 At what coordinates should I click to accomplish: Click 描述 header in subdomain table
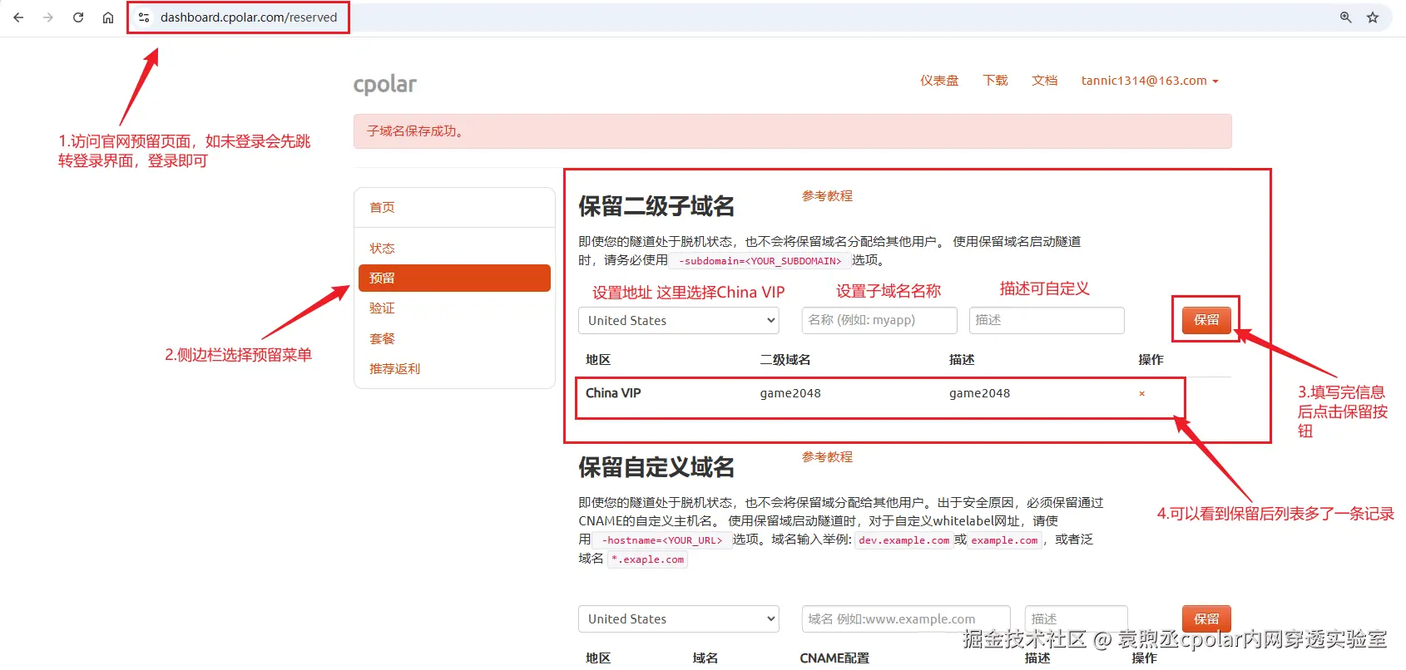click(x=962, y=360)
